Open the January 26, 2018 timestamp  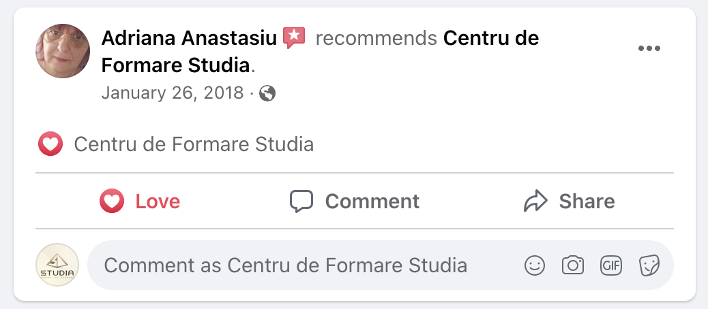point(172,93)
